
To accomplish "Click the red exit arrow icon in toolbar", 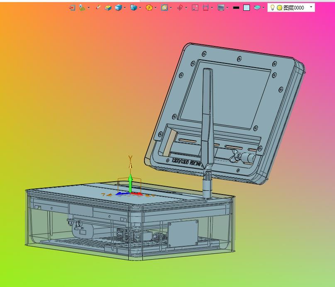I will tap(72, 8).
